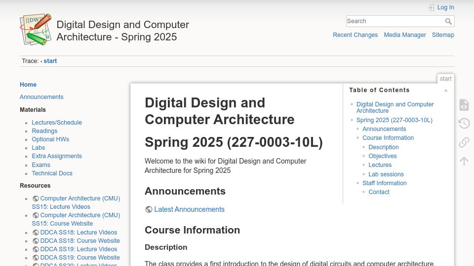
Task: Open Technical Docs link
Action: [52, 173]
